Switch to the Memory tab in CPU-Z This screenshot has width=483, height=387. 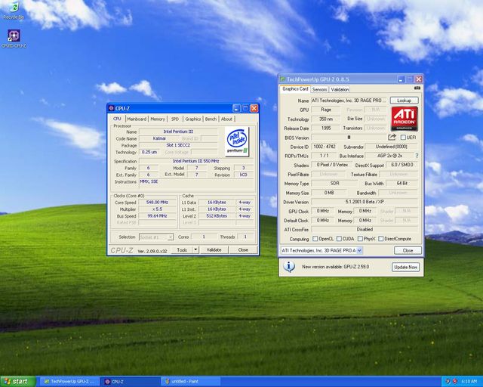158,119
